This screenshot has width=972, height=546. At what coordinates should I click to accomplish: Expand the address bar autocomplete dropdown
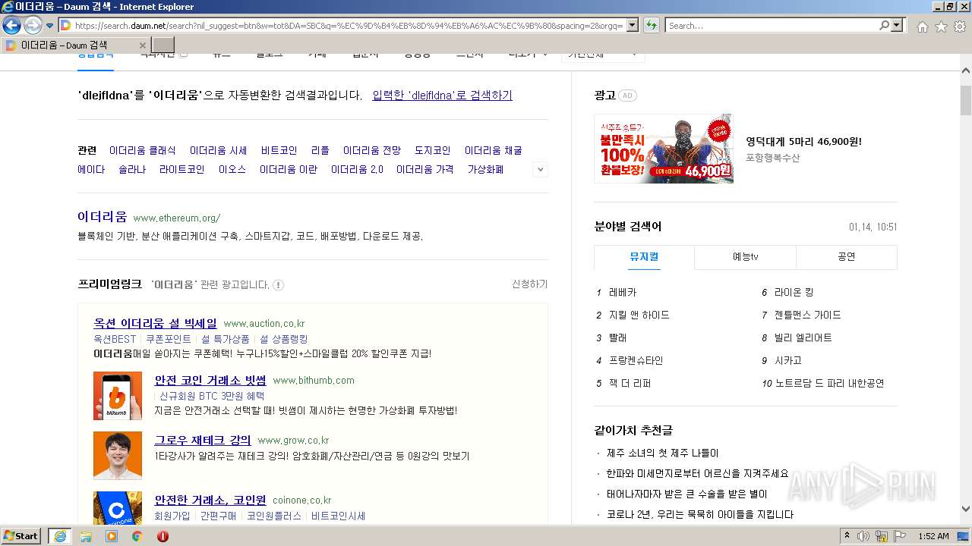click(x=631, y=26)
